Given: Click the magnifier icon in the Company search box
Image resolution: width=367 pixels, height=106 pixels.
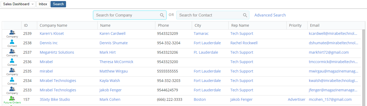Looking at the screenshot, I should point(162,15).
